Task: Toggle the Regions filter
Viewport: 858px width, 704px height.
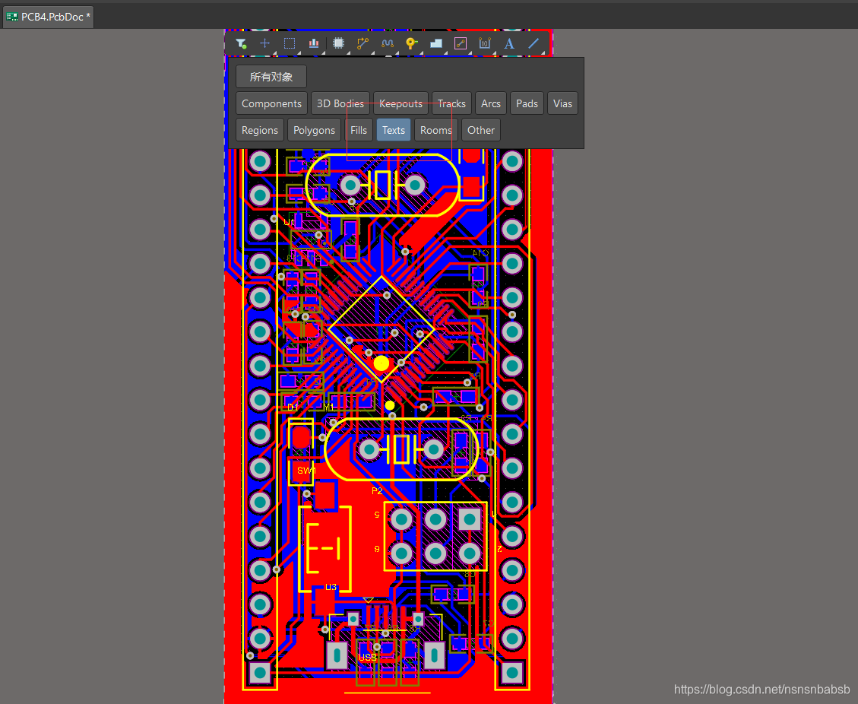Action: 260,130
